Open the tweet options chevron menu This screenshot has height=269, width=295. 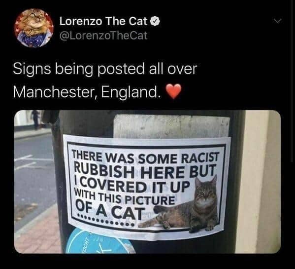click(278, 20)
